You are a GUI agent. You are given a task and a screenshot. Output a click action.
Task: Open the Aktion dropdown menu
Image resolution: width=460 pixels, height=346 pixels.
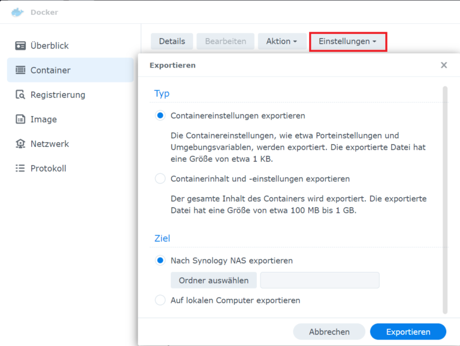pyautogui.click(x=282, y=41)
